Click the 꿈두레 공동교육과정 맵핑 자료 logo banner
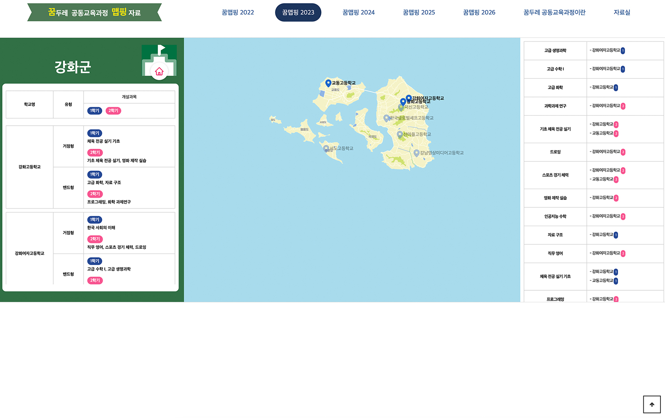 tap(94, 12)
